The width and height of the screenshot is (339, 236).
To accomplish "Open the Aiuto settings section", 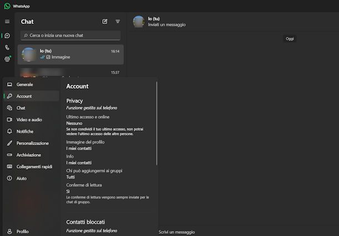I will pyautogui.click(x=31, y=178).
